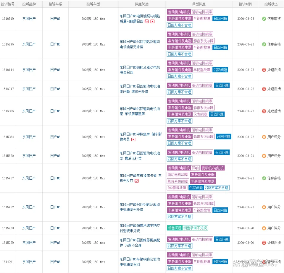Click the 处理反馈 status text in row 1616017

point(274,89)
